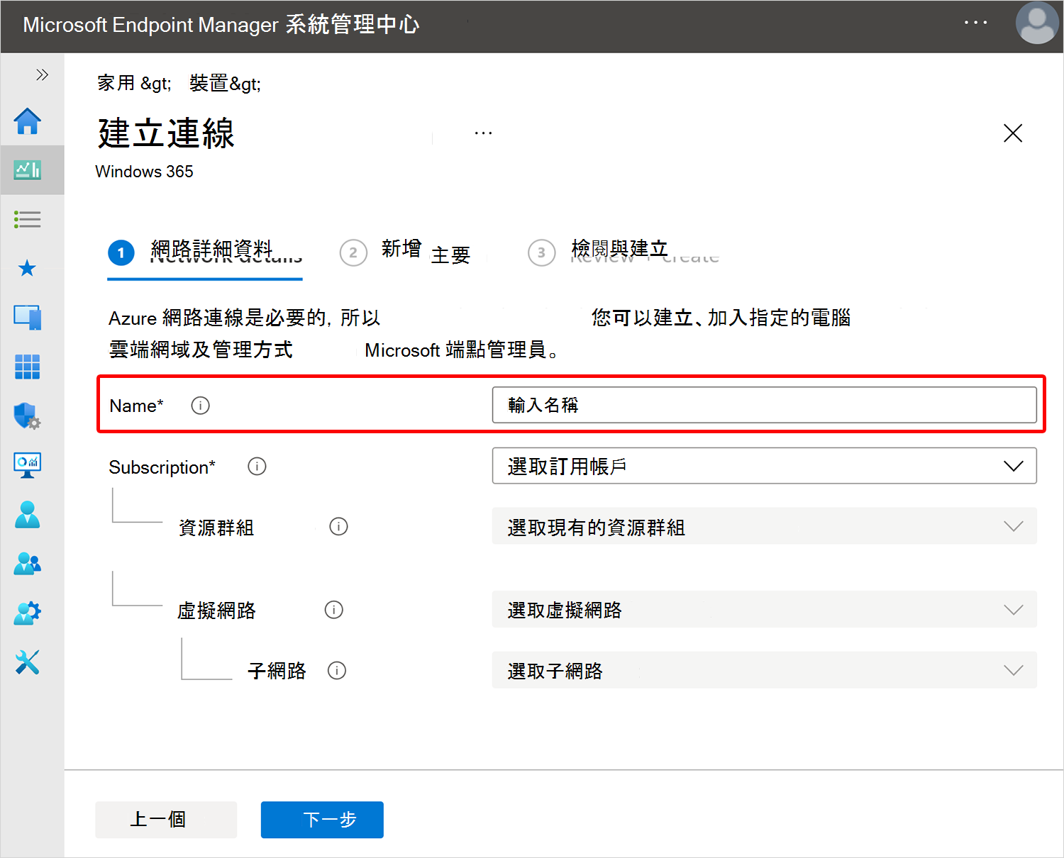Click the 下一步 next button

322,820
